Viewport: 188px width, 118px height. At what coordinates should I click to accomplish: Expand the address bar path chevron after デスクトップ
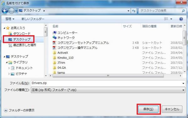44,11
